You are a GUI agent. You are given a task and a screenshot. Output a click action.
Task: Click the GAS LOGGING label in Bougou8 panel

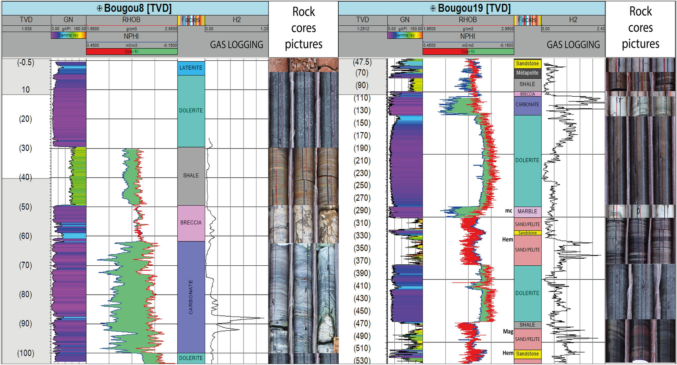236,45
